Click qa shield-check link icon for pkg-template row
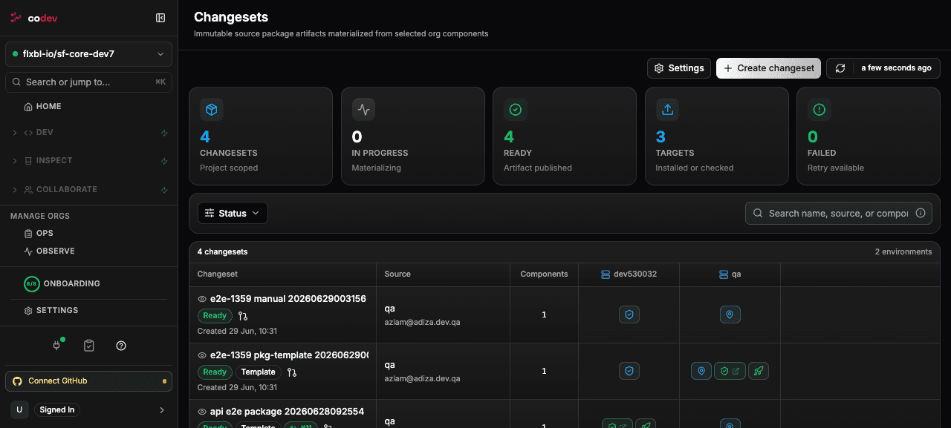 tap(730, 371)
